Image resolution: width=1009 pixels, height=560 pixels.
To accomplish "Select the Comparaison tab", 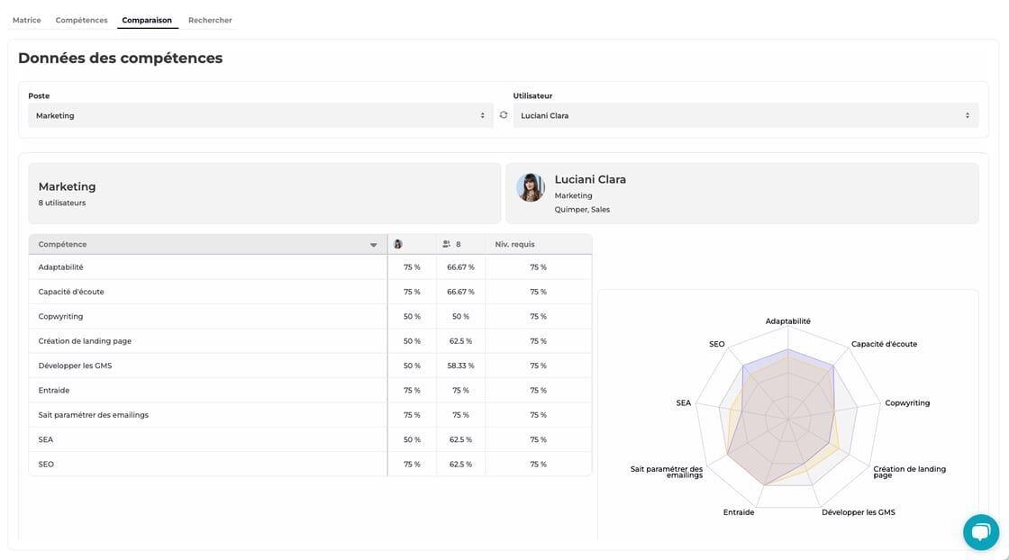I will click(147, 20).
